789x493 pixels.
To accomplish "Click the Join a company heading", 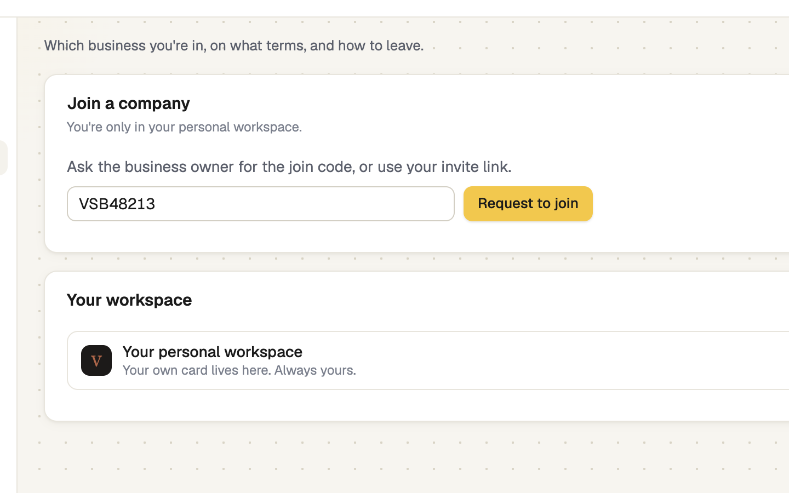I will click(x=129, y=103).
